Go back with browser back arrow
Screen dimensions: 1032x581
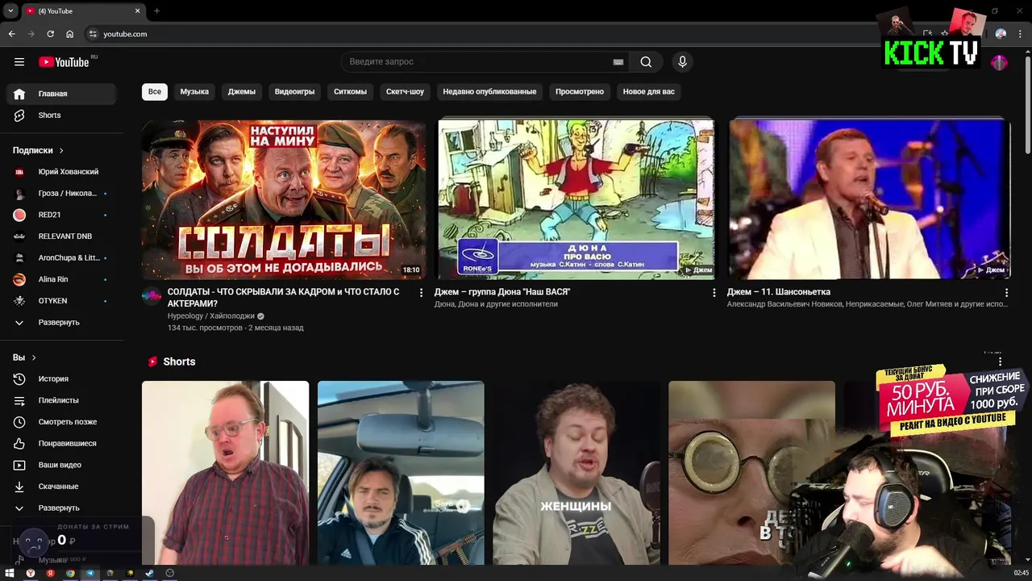(x=11, y=34)
